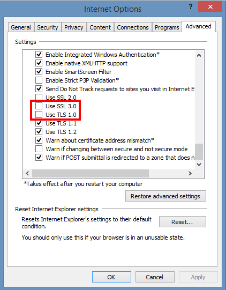This screenshot has height=290, width=226.
Task: Click the vertical scrollbar thumb in settings
Action: (x=199, y=152)
